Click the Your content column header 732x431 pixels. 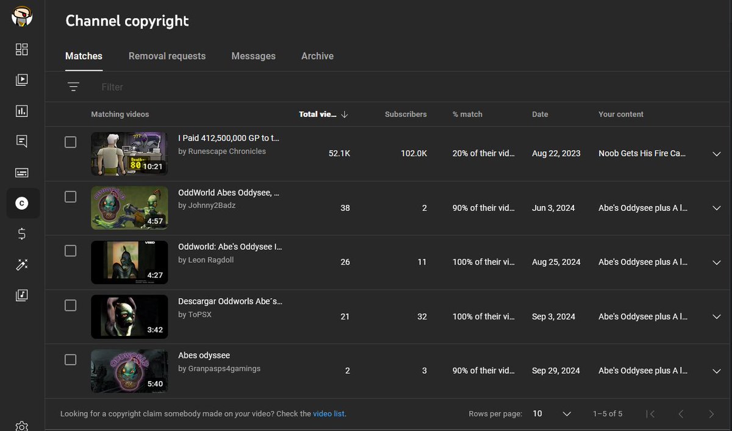(x=621, y=114)
